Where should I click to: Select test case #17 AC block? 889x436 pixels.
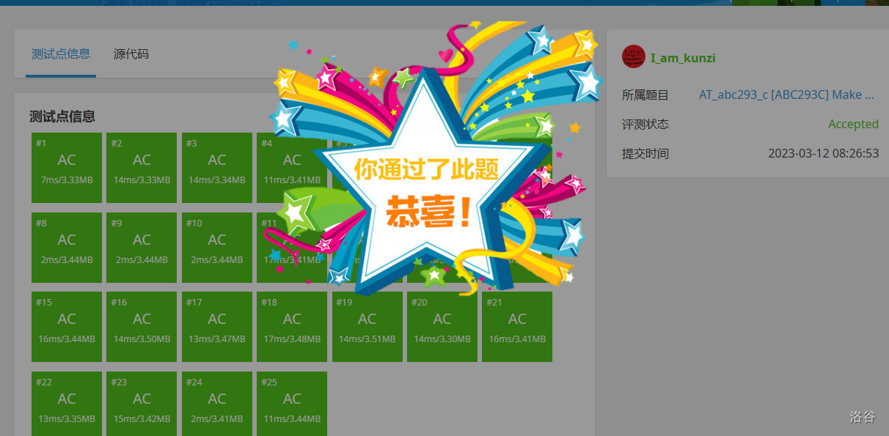coord(217,327)
